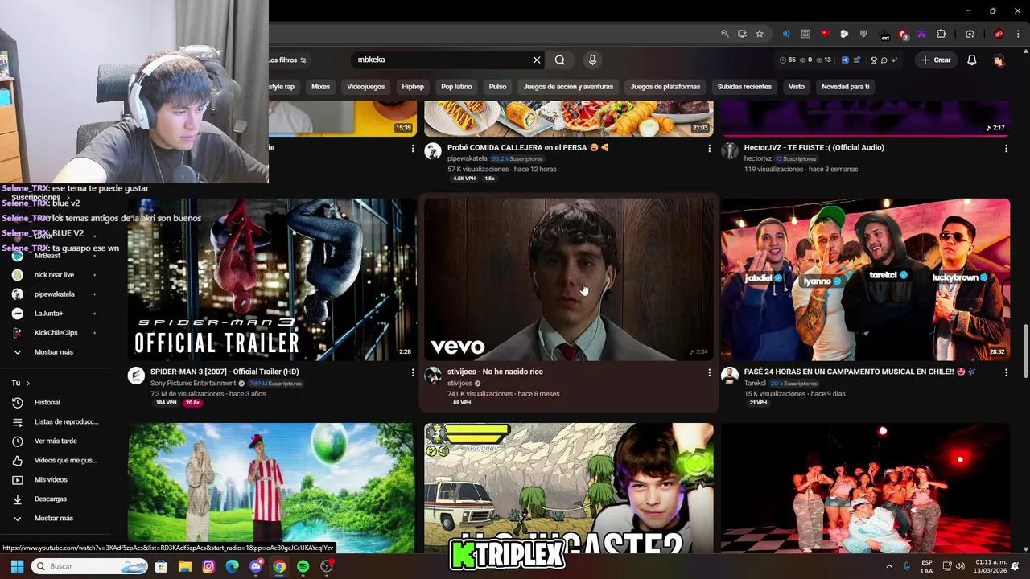Open Spotify from the taskbar
Screen dimensions: 1030x579
[303, 566]
